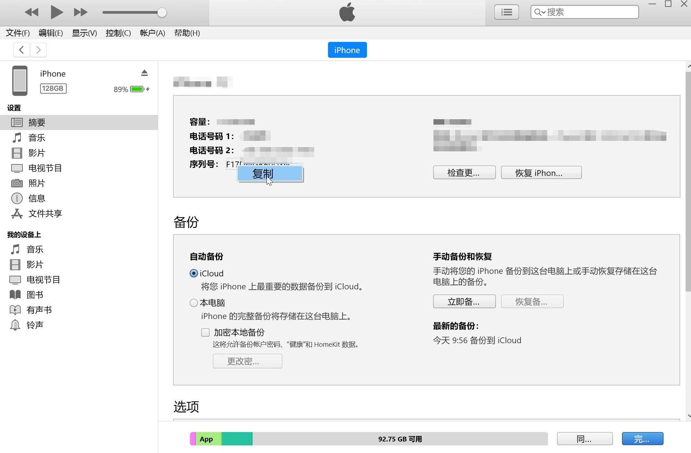Select 信息 in the sidebar
The width and height of the screenshot is (691, 453).
coord(79,198)
